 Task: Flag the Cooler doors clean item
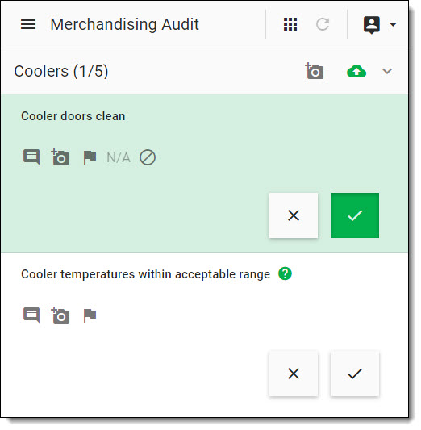point(90,157)
